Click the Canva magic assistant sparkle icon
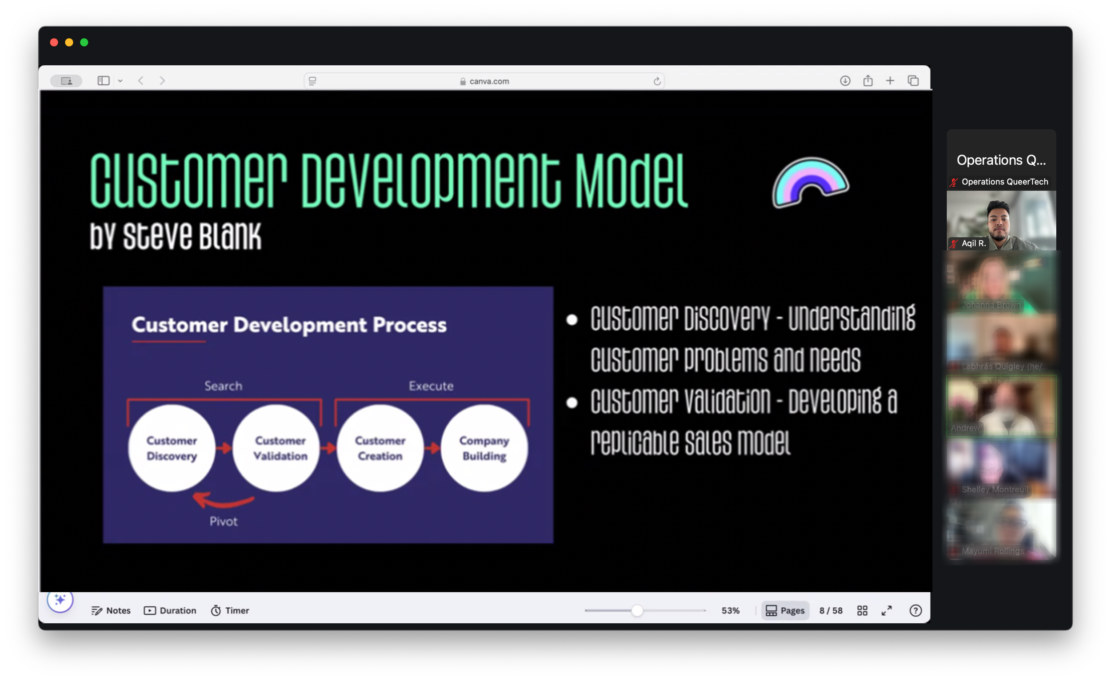The height and width of the screenshot is (681, 1111). point(60,600)
